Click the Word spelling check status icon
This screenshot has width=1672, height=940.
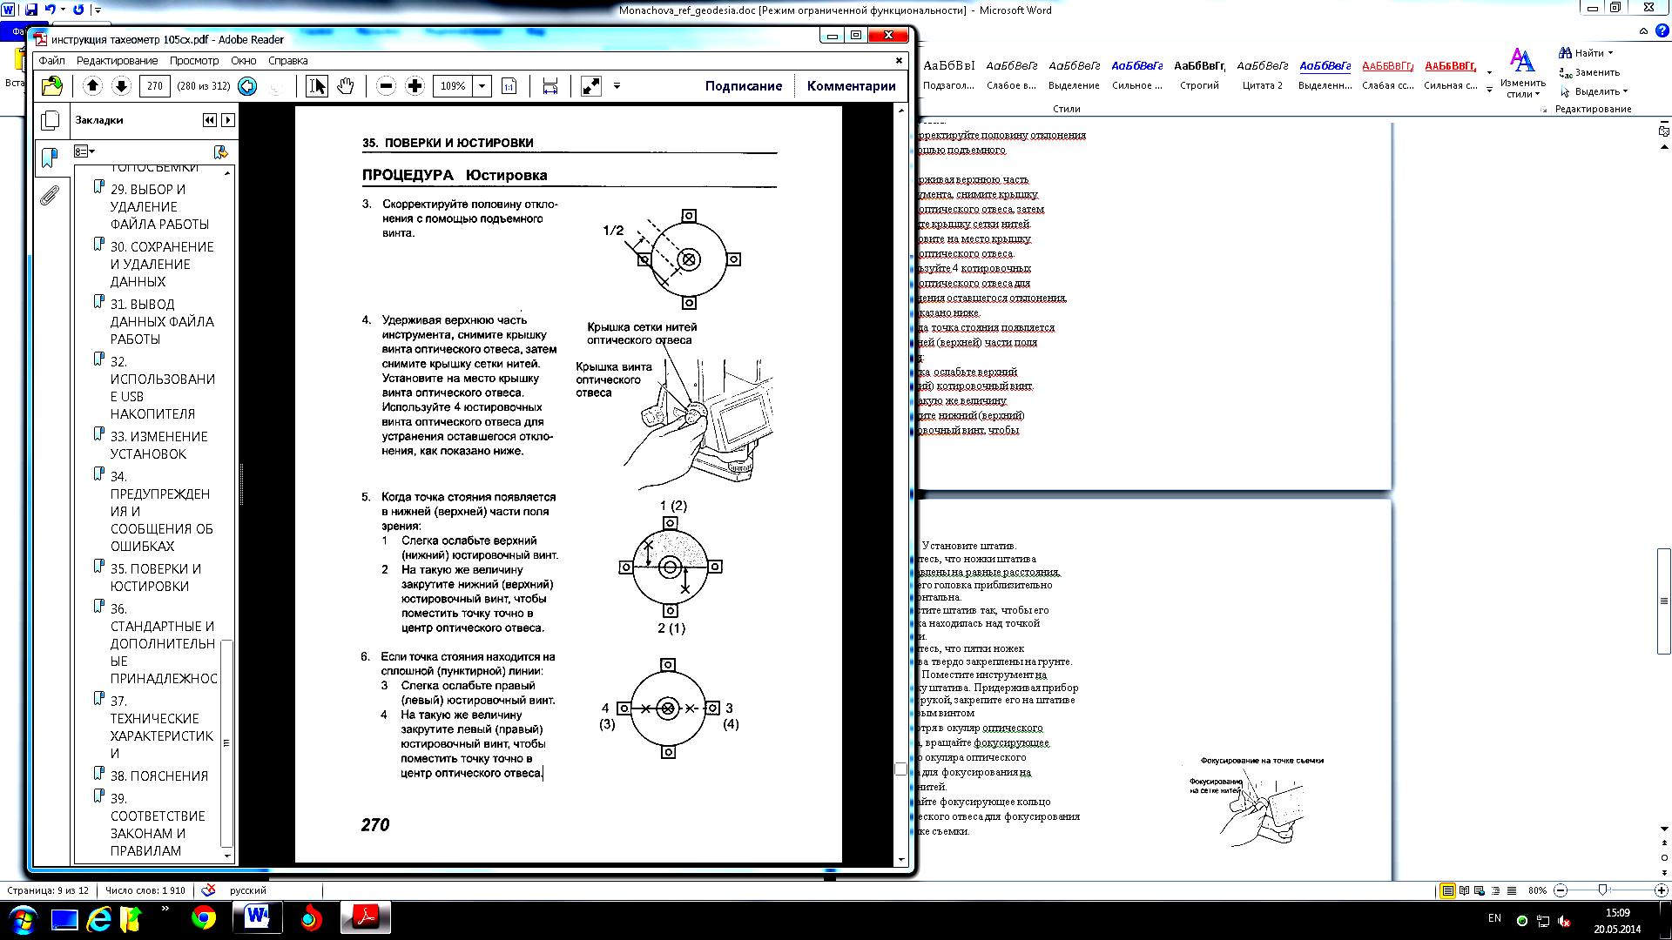pyautogui.click(x=208, y=890)
